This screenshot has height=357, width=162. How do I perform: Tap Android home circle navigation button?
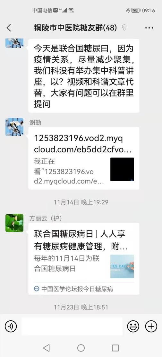coord(81,348)
